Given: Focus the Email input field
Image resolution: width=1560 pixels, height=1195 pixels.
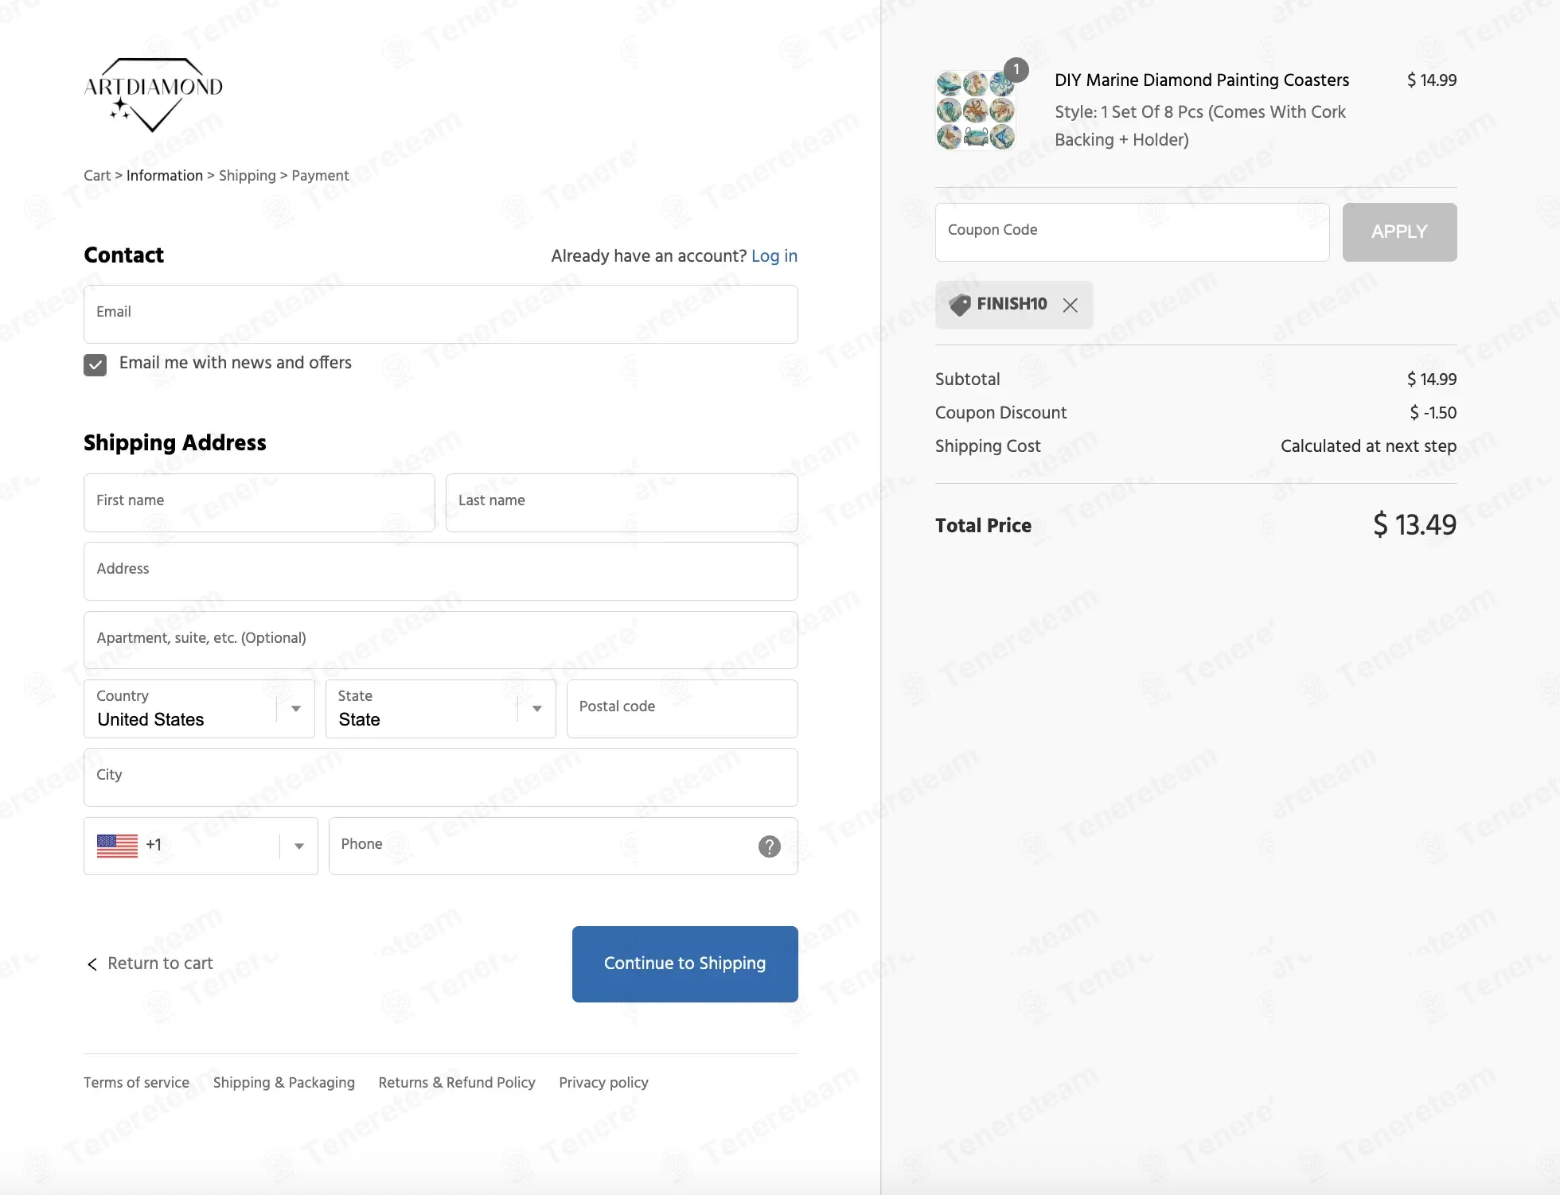Looking at the screenshot, I should coord(440,314).
